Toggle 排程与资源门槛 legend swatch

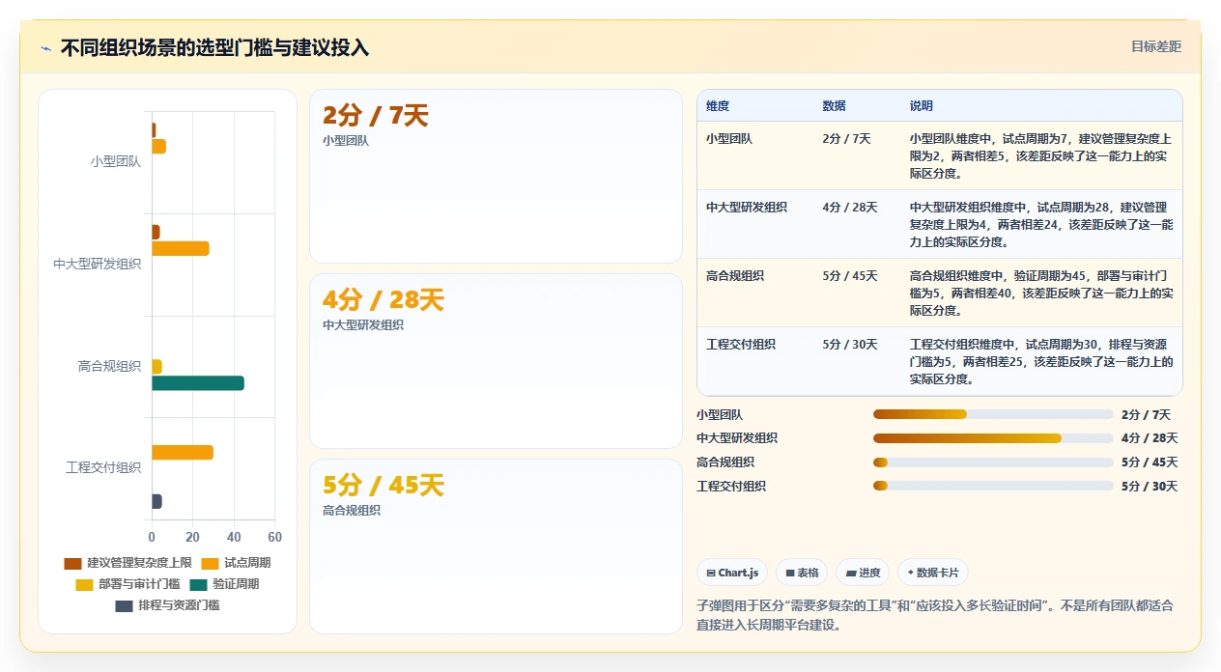[124, 605]
